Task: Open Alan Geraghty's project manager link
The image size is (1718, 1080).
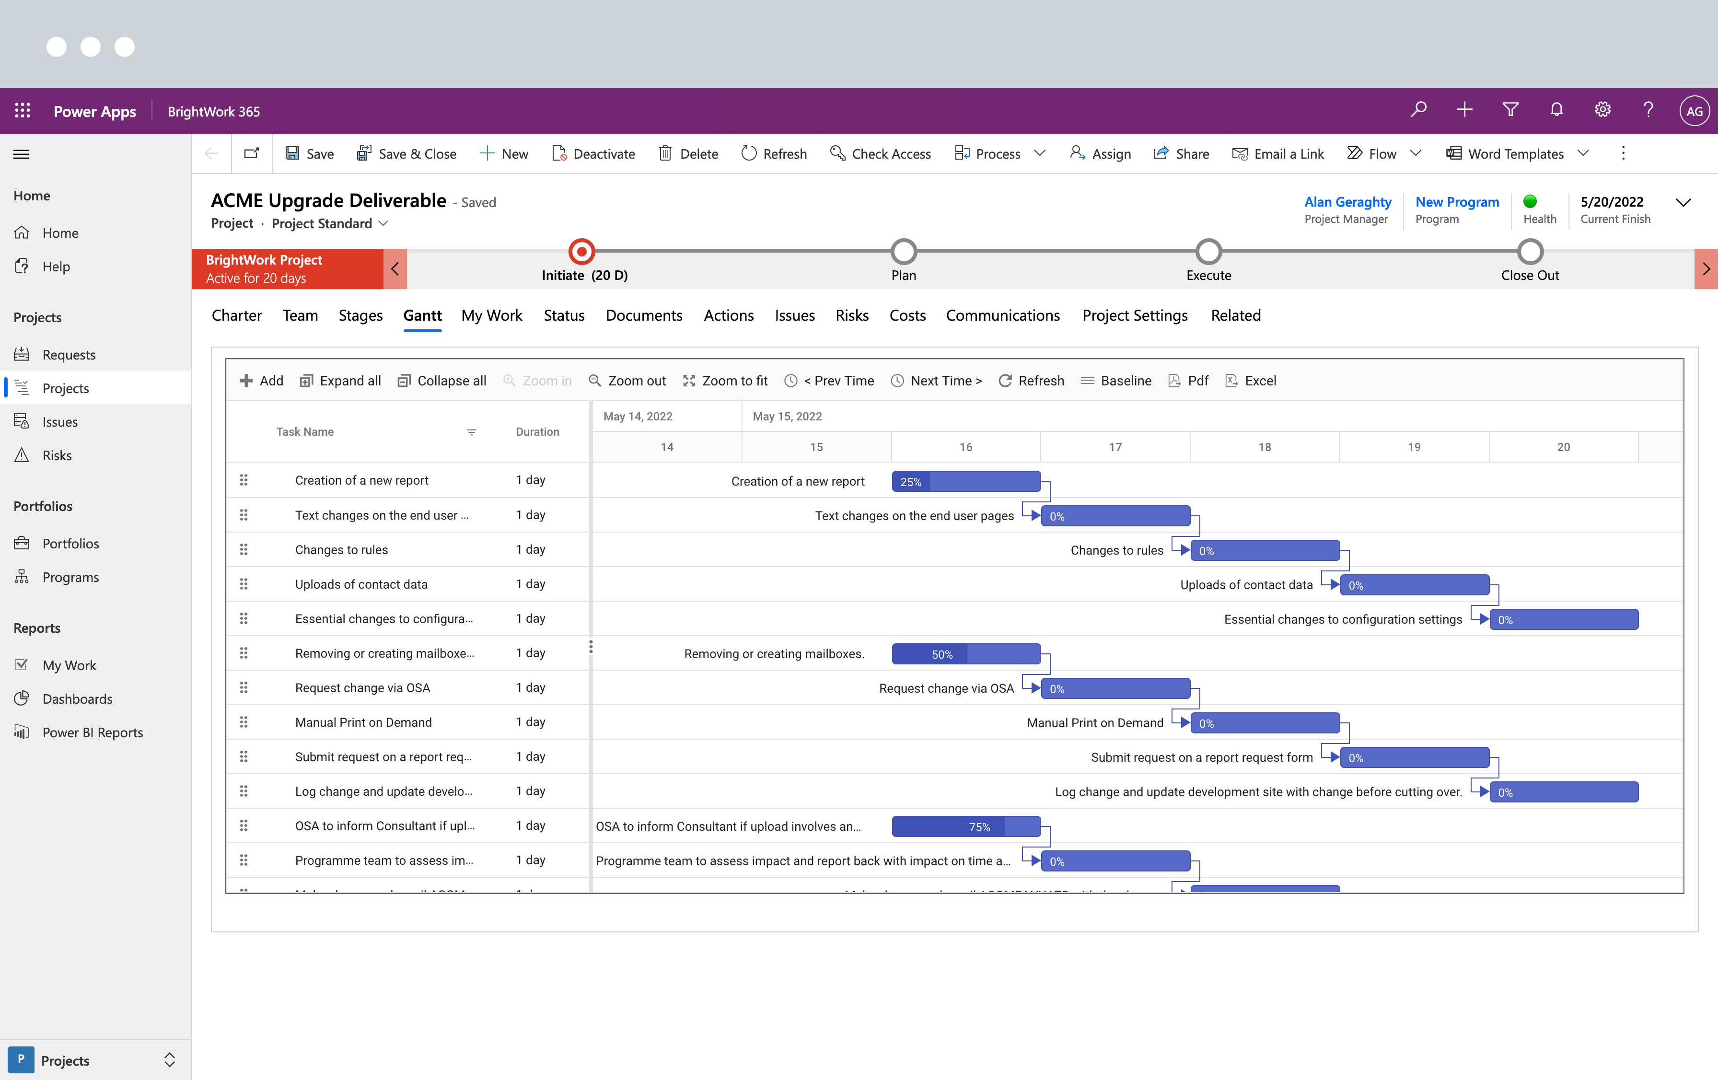Action: point(1347,202)
